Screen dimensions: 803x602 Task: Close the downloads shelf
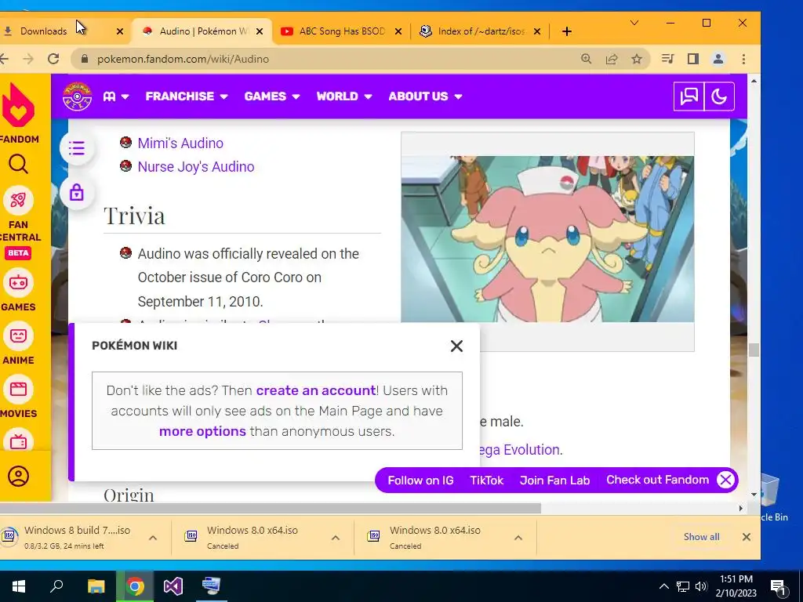[747, 536]
